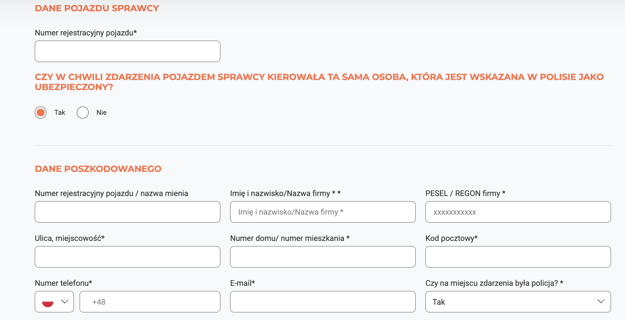Click the Numer domu/ numer mieszkania field
Viewport: 625px width, 320px height.
(x=323, y=256)
